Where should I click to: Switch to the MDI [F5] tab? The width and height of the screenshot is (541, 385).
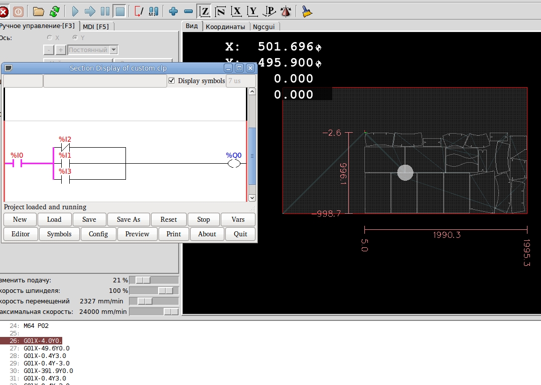96,27
